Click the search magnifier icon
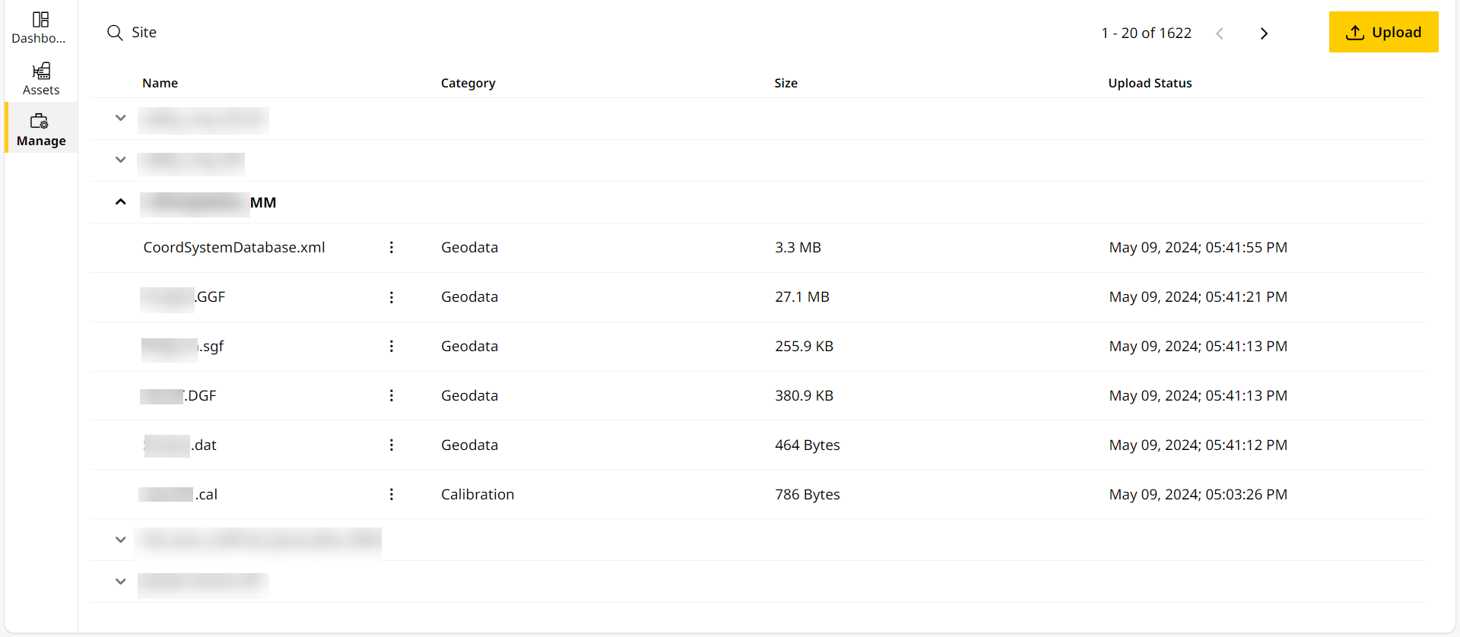The height and width of the screenshot is (637, 1460). [115, 33]
